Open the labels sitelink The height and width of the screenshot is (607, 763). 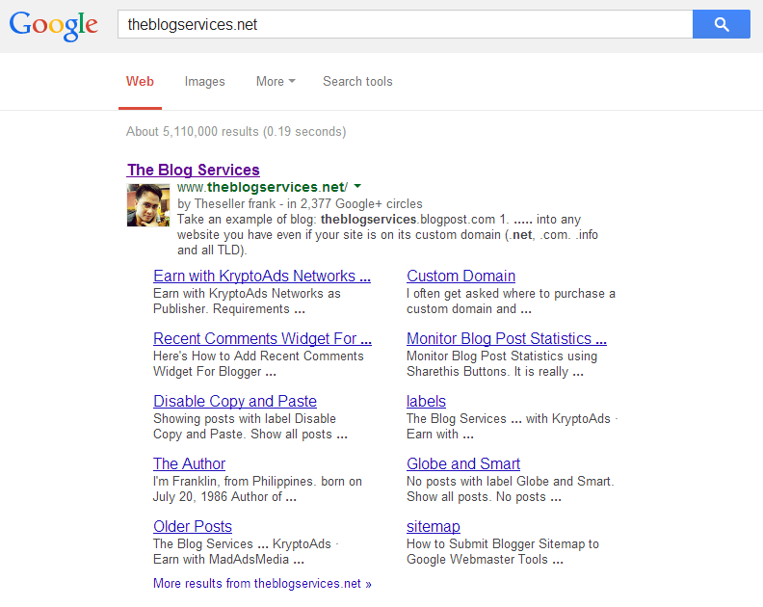[x=426, y=401]
